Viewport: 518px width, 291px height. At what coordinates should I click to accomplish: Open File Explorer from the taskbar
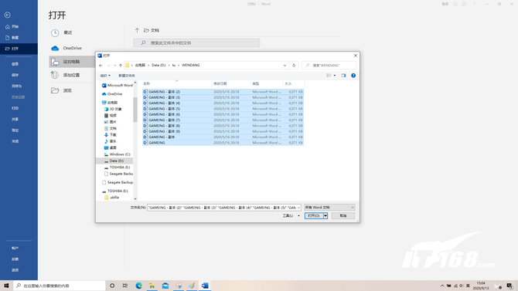pyautogui.click(x=152, y=286)
